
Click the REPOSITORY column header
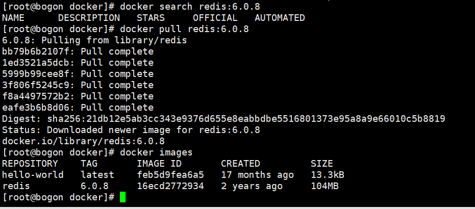click(x=30, y=164)
